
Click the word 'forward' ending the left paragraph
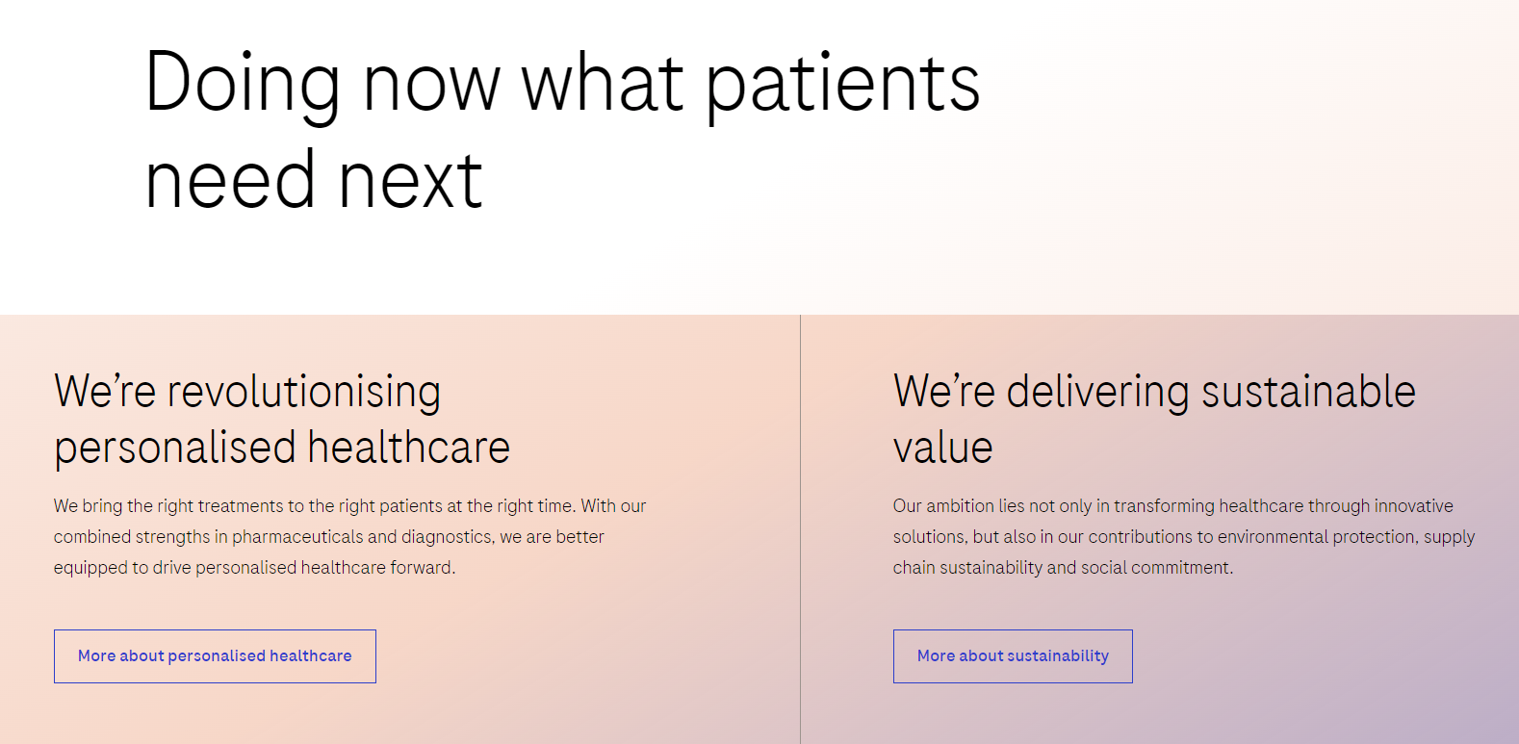pos(423,568)
